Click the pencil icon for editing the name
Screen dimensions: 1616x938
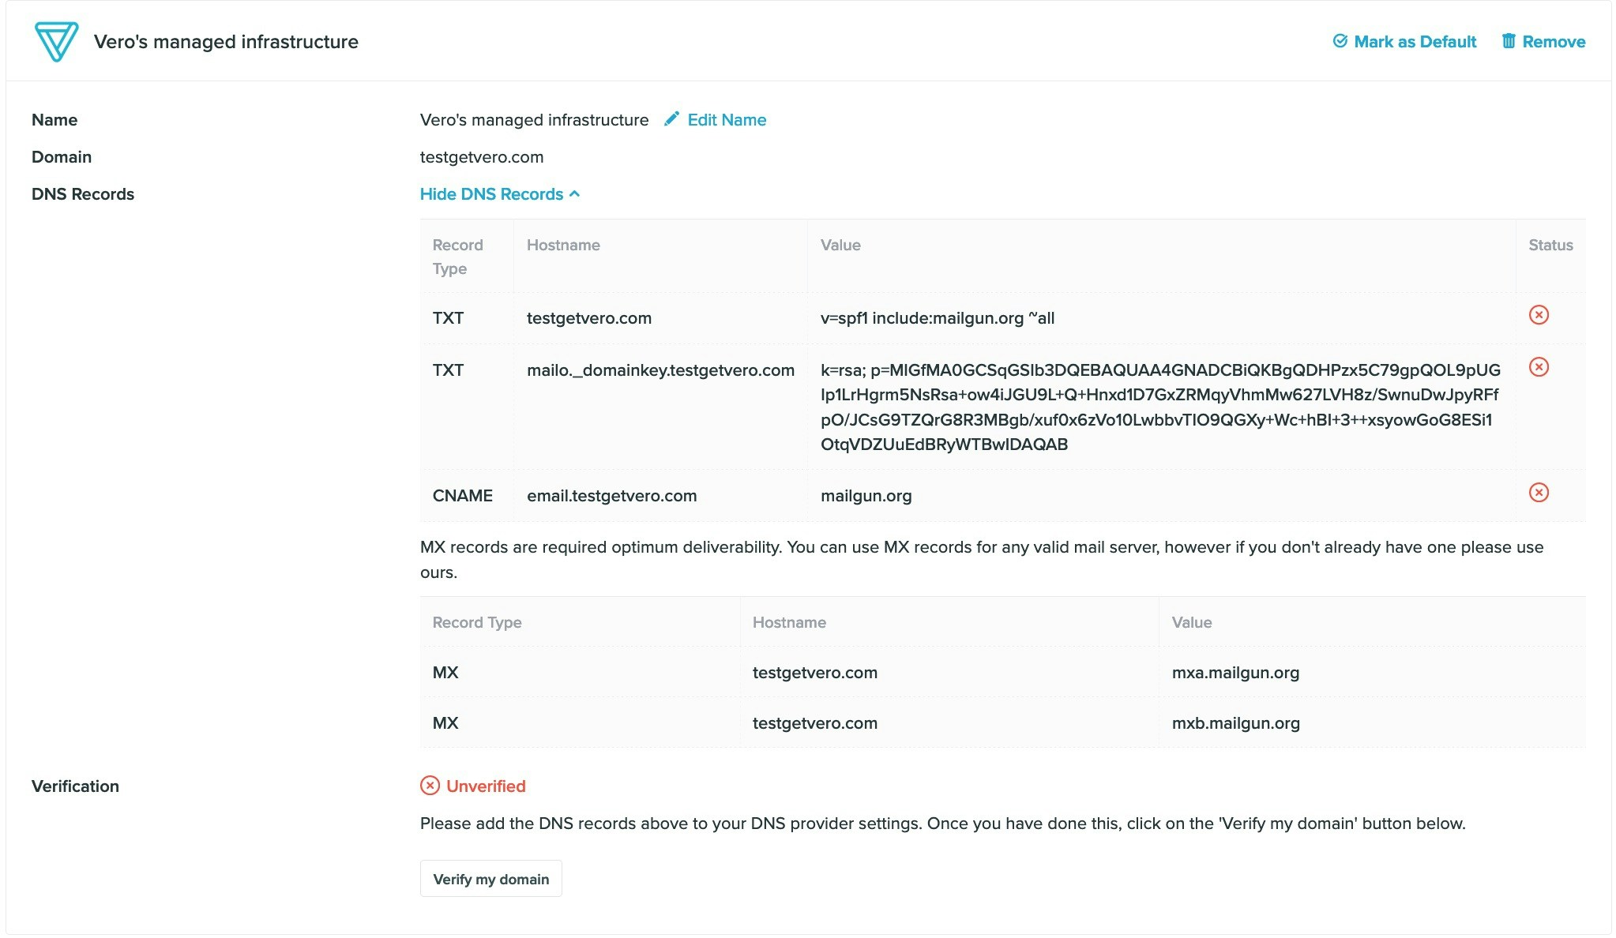[x=671, y=118]
